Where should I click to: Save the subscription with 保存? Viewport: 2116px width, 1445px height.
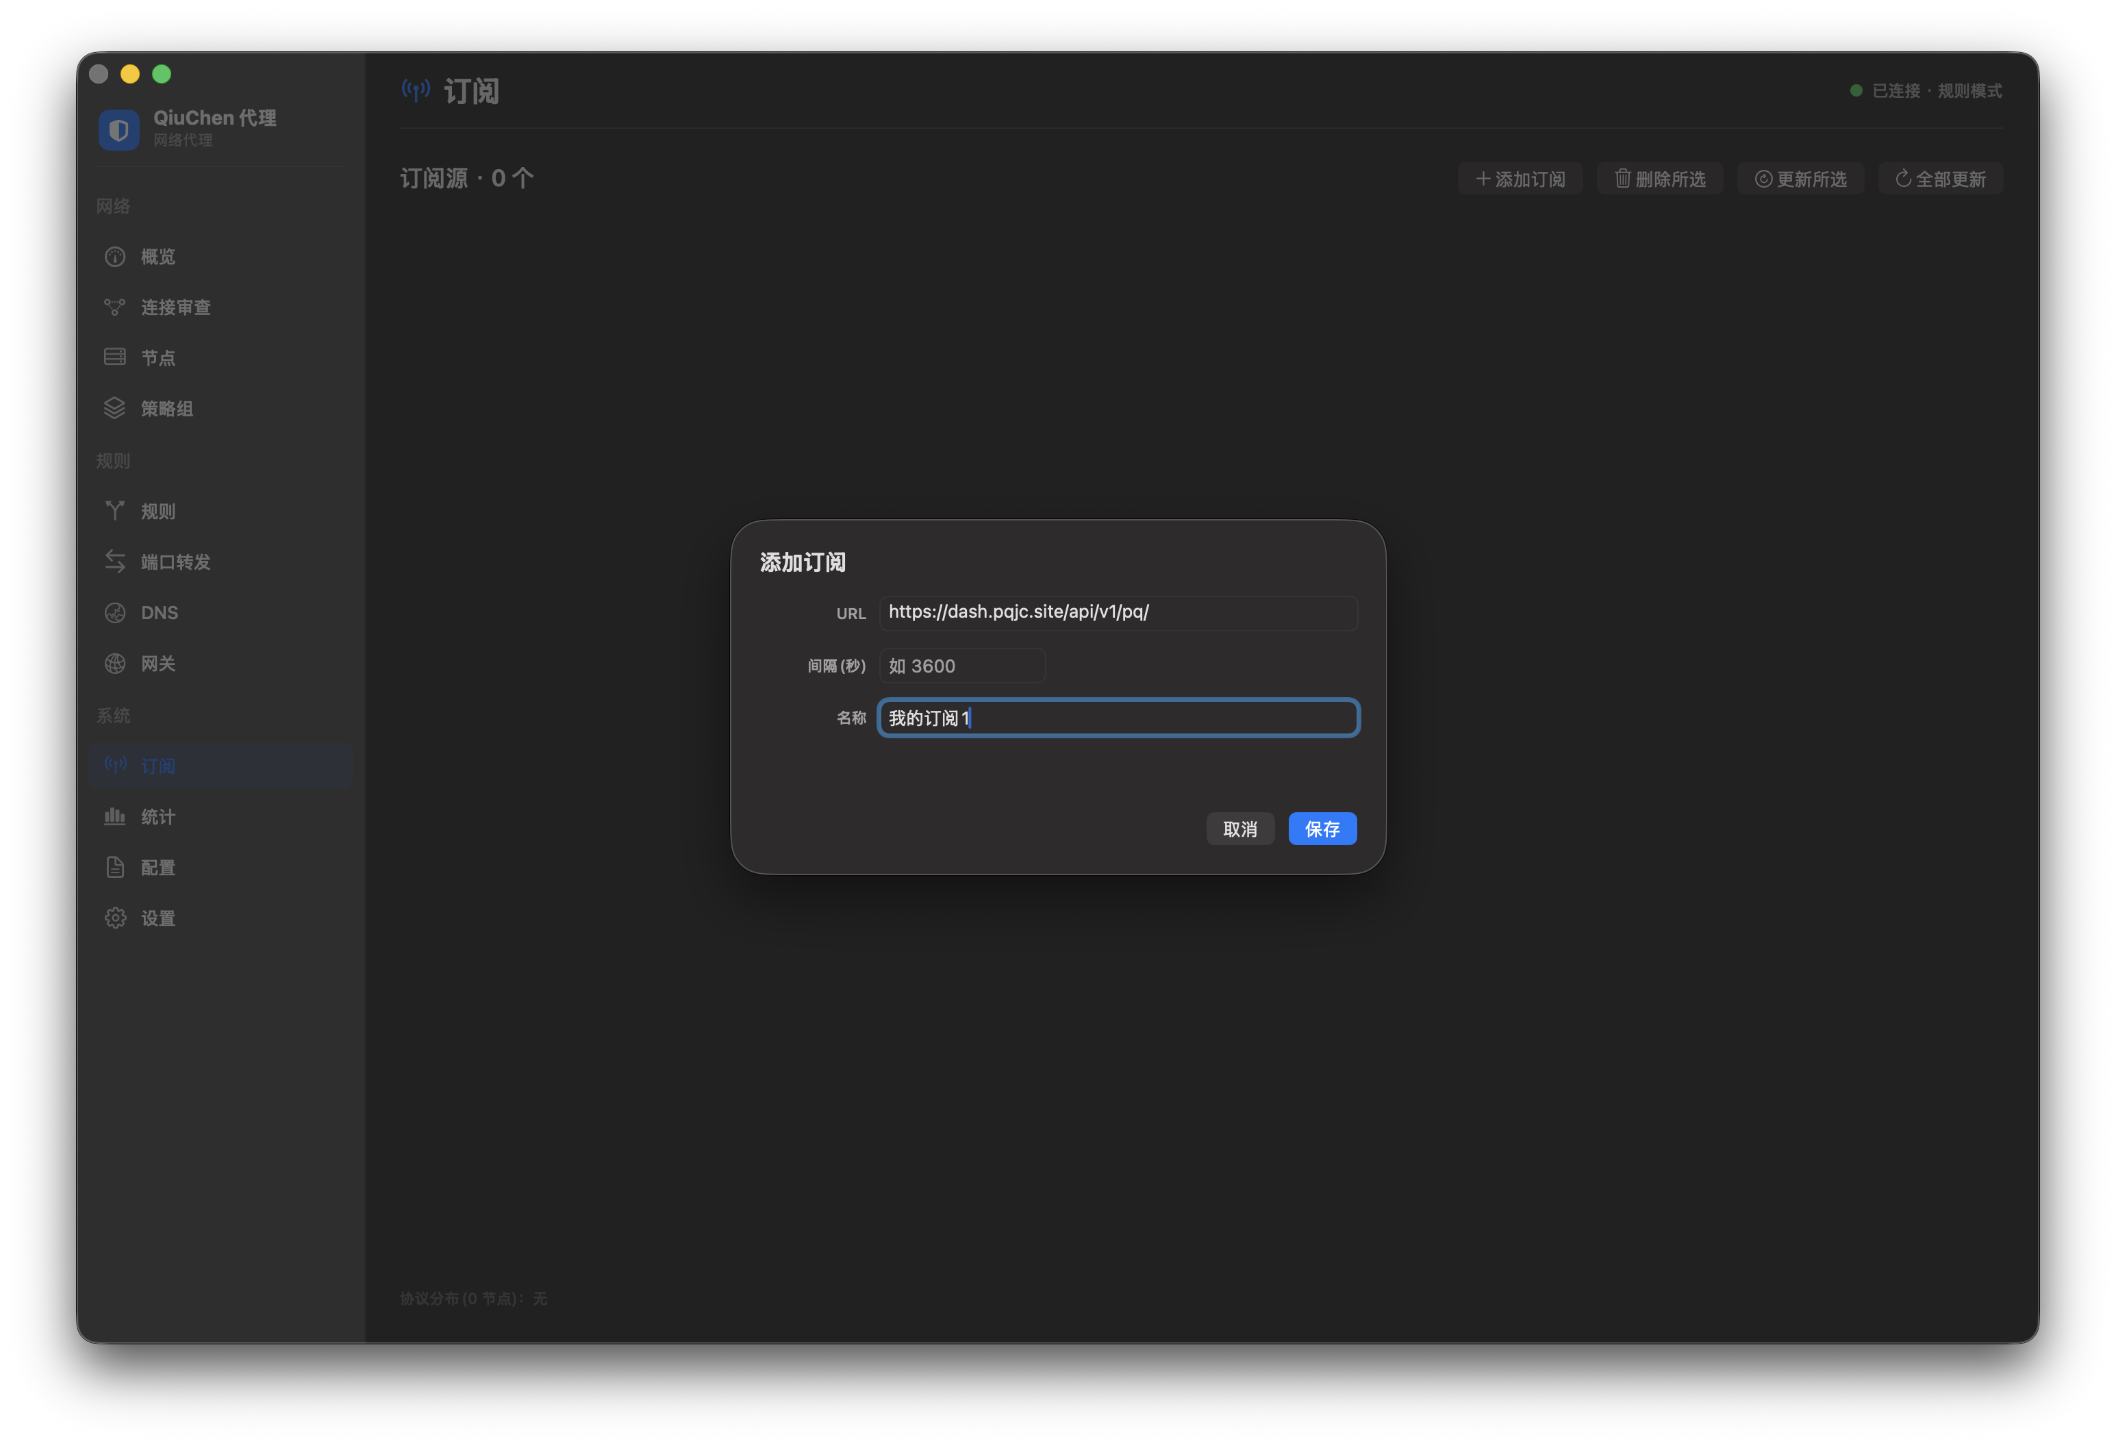coord(1322,829)
